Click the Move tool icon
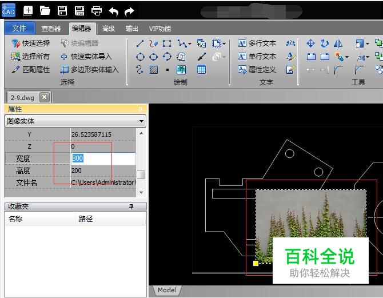 pos(310,43)
